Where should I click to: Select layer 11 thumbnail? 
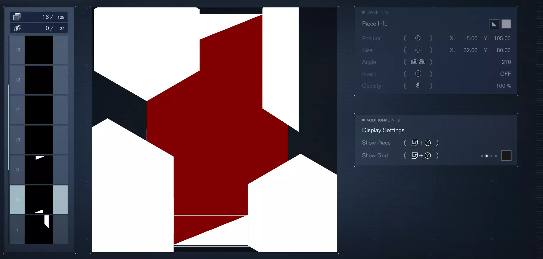tap(39, 110)
